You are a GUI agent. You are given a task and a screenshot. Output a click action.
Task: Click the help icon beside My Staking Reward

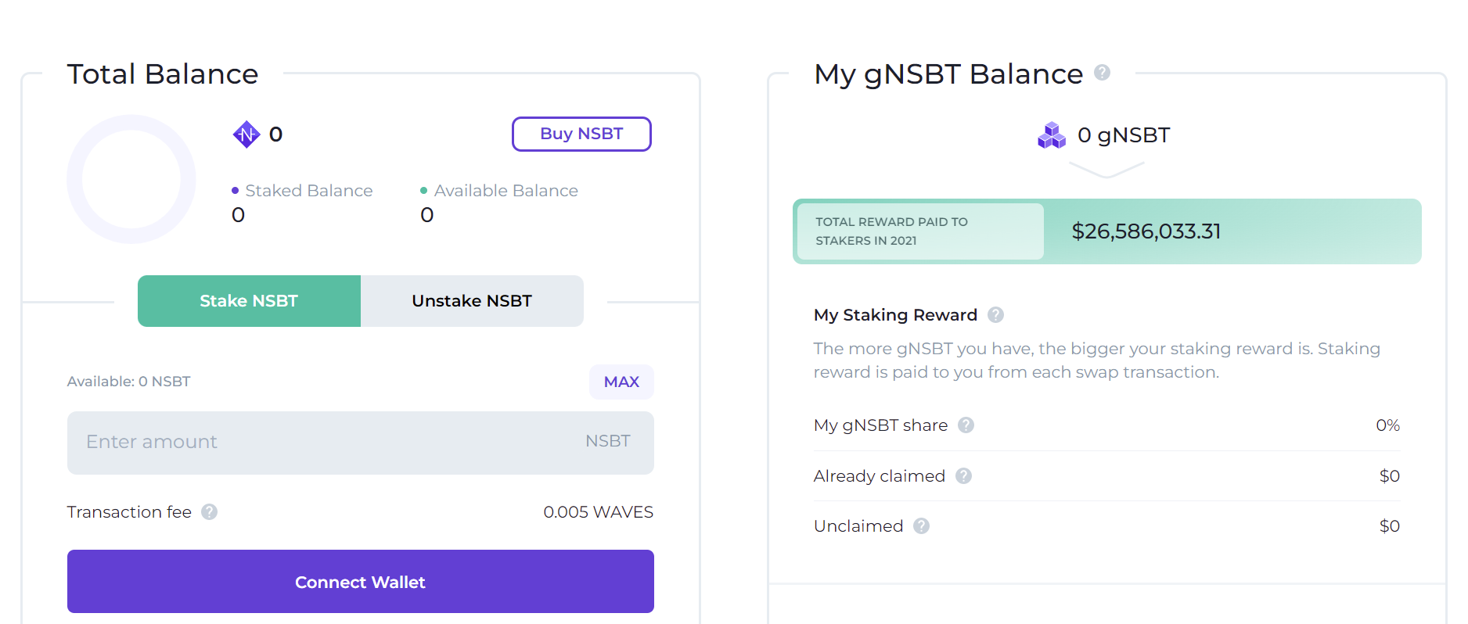coord(995,314)
